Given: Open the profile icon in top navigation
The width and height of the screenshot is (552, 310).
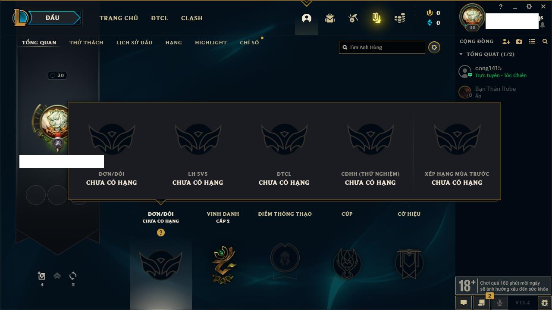Looking at the screenshot, I should tap(307, 18).
